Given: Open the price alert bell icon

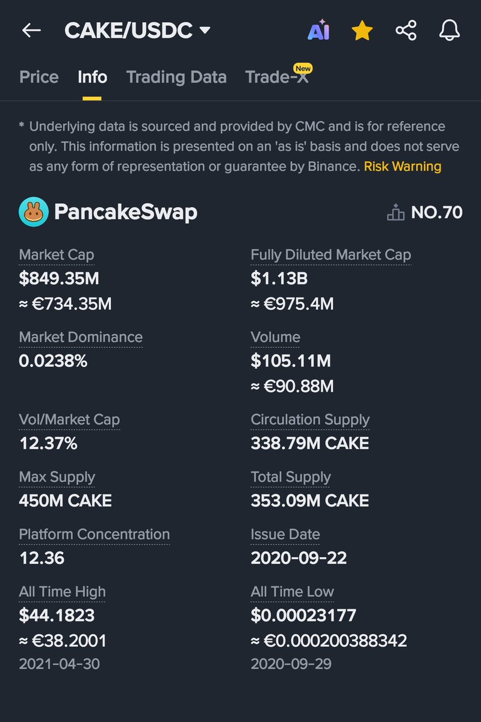Looking at the screenshot, I should (x=449, y=30).
